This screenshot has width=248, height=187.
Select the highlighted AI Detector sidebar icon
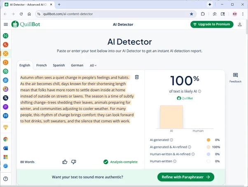[x=5, y=54]
